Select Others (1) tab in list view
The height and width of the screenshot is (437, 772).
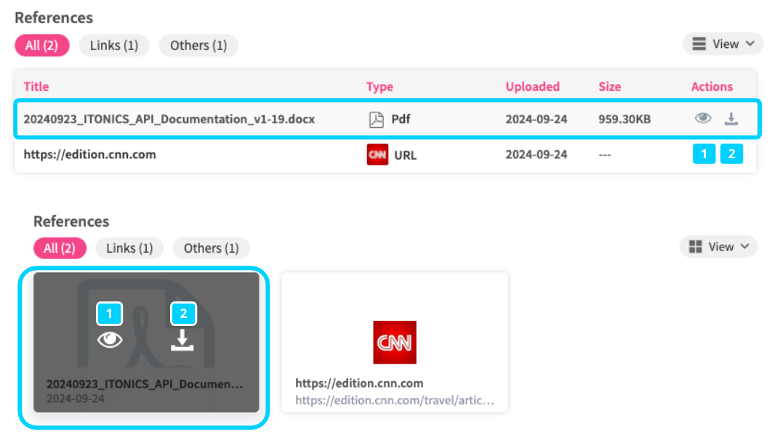198,45
